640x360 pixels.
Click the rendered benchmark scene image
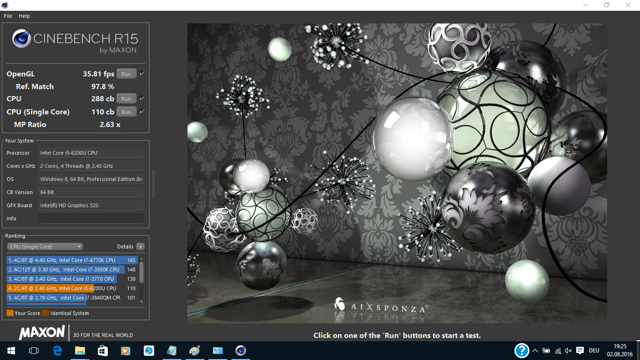click(x=397, y=173)
